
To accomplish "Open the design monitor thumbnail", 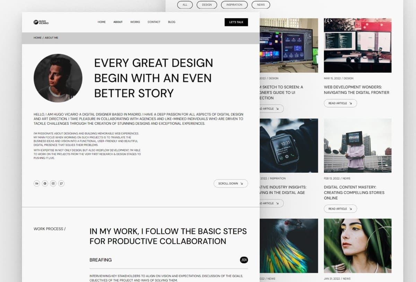I will click(289, 45).
